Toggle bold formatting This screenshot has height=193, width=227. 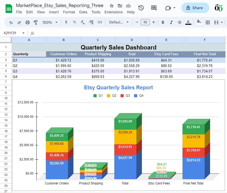(163, 22)
